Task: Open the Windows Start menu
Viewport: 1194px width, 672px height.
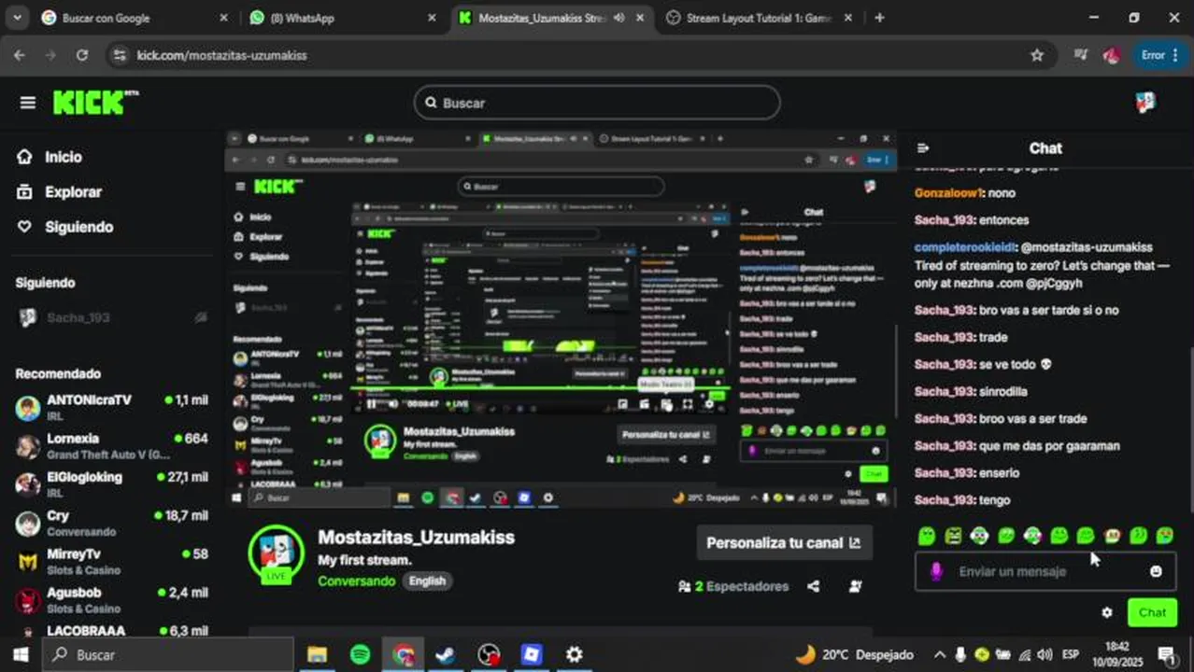Action: 21,654
